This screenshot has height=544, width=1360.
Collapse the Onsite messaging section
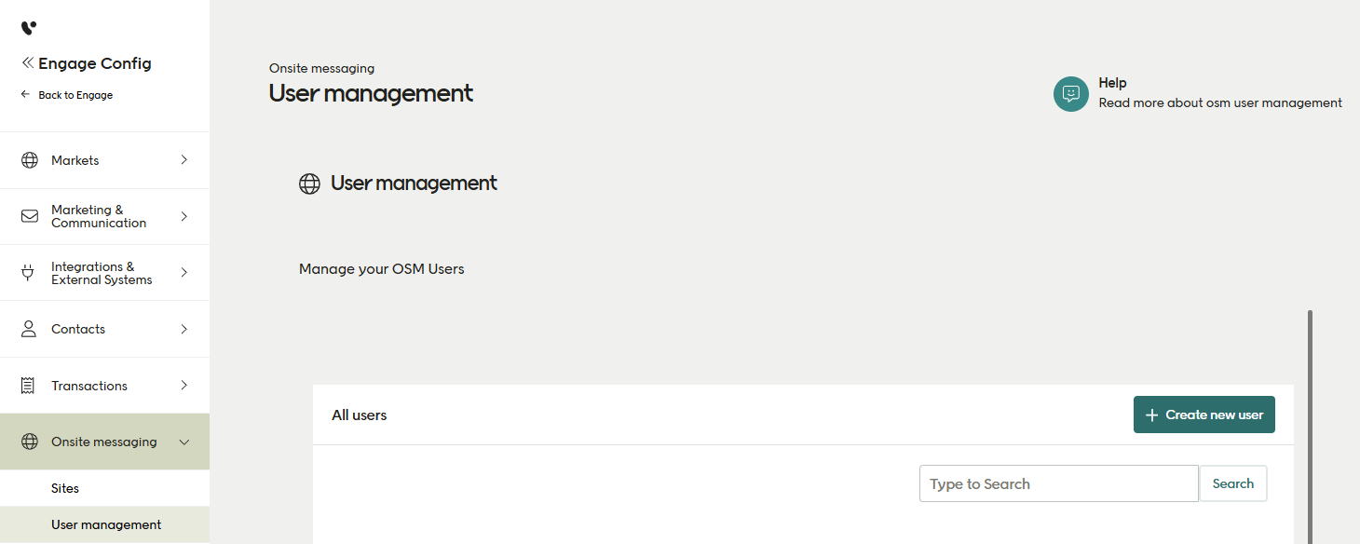(184, 442)
